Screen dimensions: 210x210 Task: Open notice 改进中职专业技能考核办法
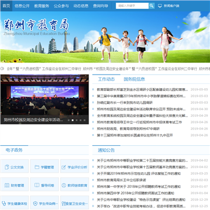point(141,206)
